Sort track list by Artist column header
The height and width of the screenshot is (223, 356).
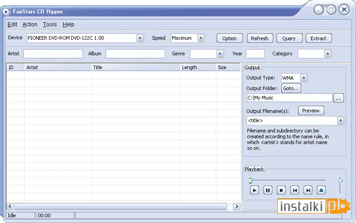point(58,67)
